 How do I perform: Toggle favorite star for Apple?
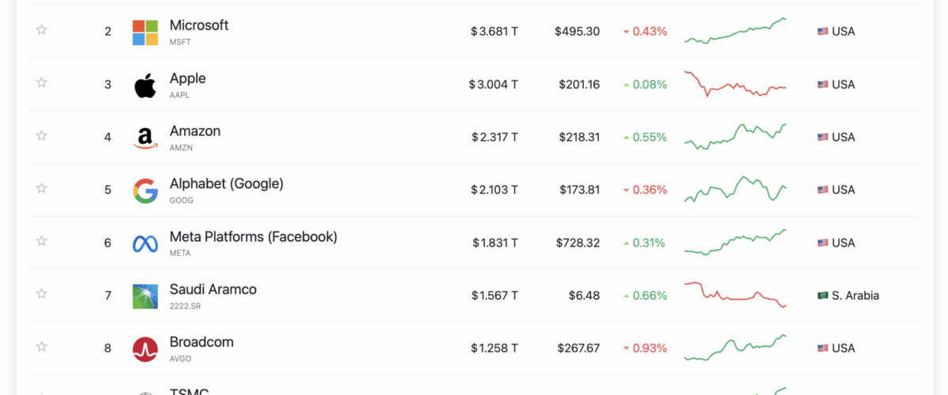click(42, 83)
